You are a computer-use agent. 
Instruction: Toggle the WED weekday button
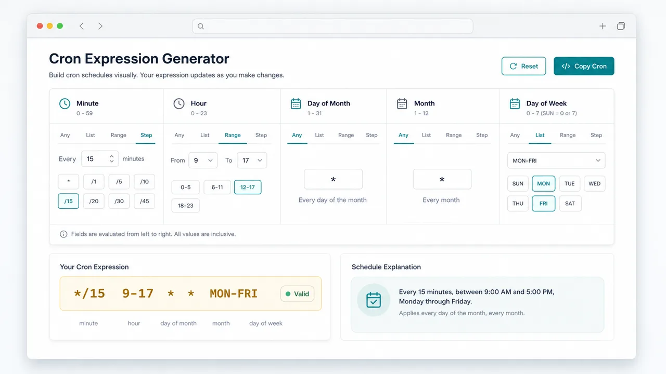pyautogui.click(x=595, y=183)
